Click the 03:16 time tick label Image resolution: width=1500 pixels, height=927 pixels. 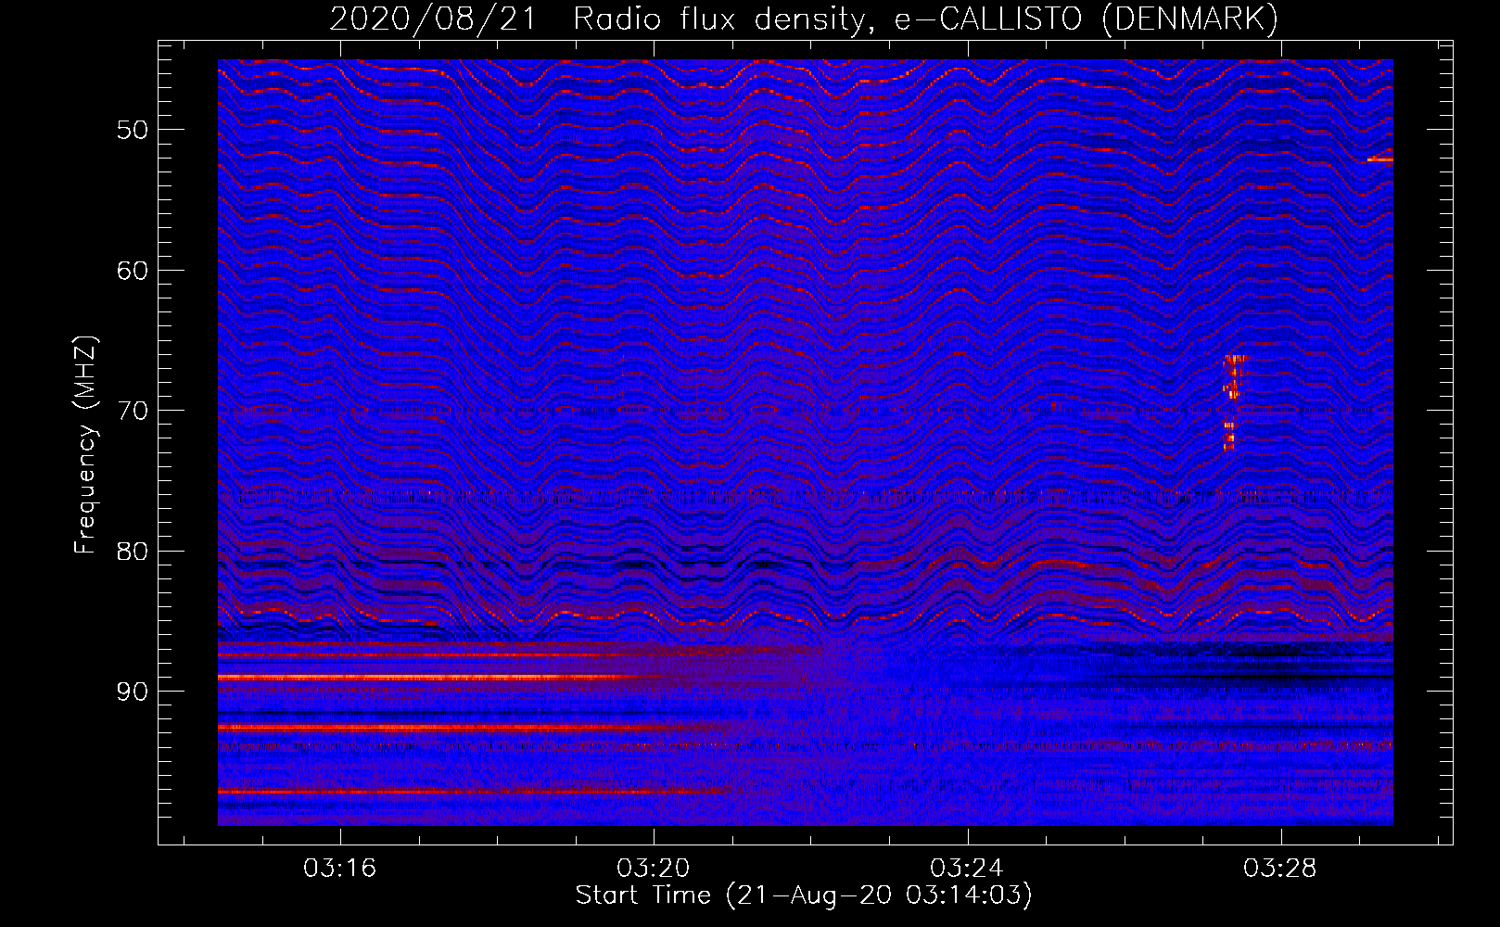339,869
